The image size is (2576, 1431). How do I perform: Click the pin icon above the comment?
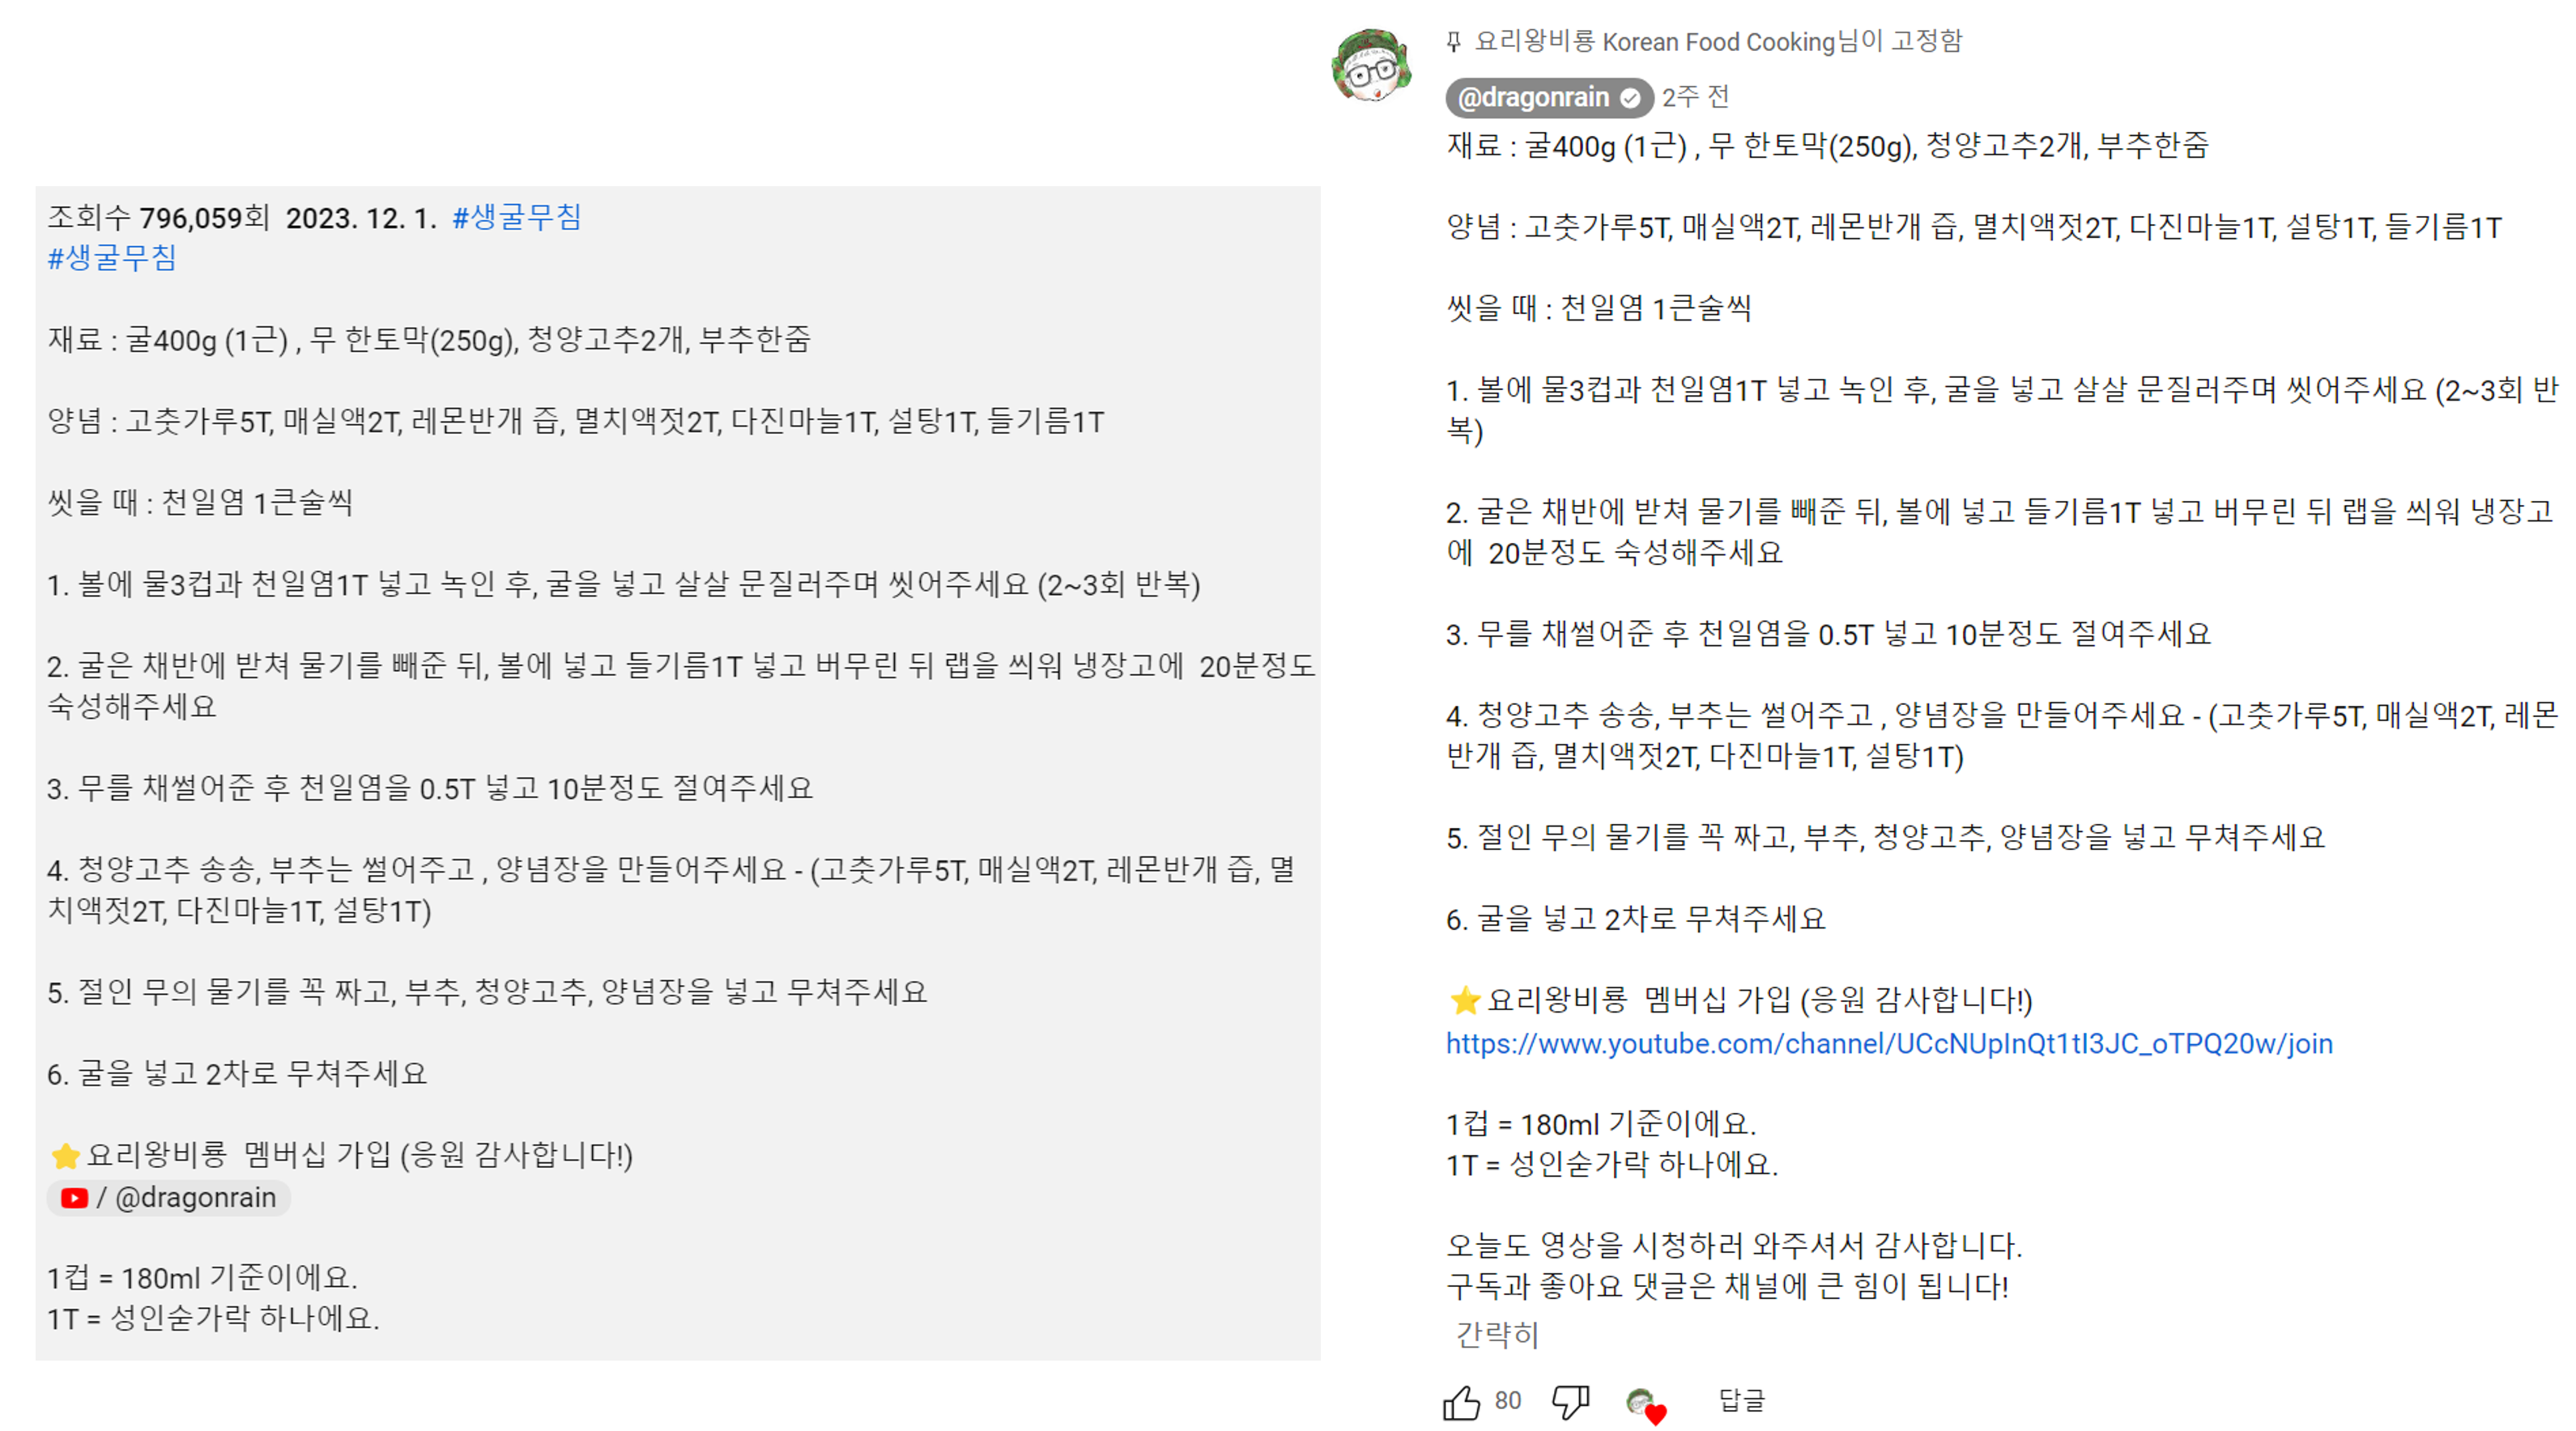1454,42
